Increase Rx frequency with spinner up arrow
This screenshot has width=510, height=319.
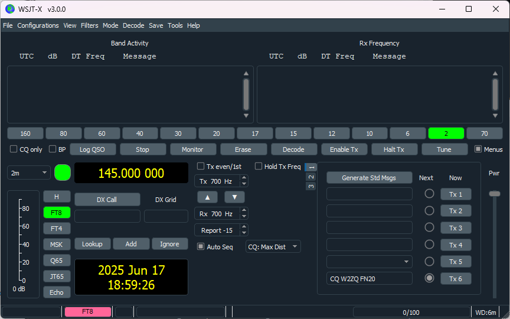click(244, 210)
